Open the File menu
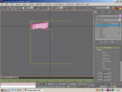The width and height of the screenshot is (122, 92). point(2,4)
